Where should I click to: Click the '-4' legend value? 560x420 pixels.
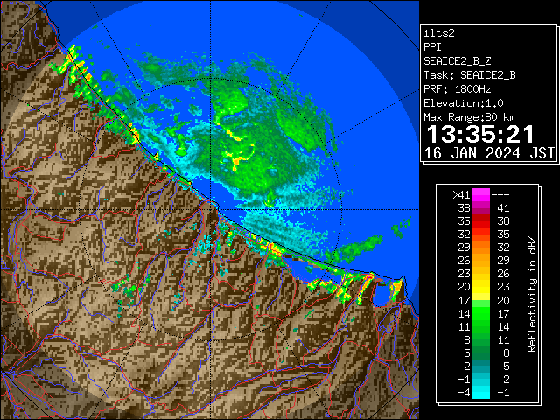click(x=464, y=392)
